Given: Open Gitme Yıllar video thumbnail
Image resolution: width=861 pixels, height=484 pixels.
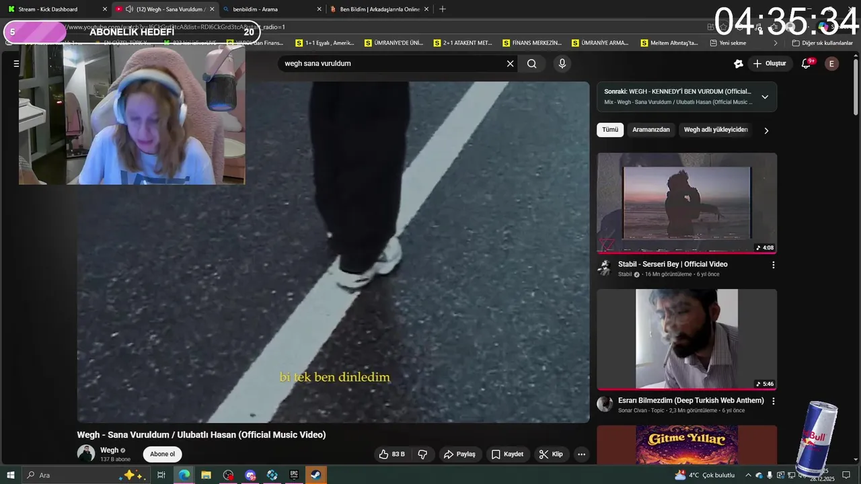Looking at the screenshot, I should 687,444.
